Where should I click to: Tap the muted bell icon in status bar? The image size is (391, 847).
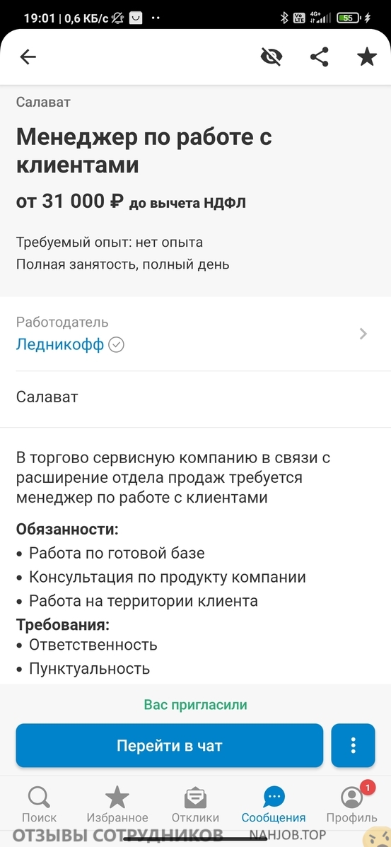click(x=117, y=18)
